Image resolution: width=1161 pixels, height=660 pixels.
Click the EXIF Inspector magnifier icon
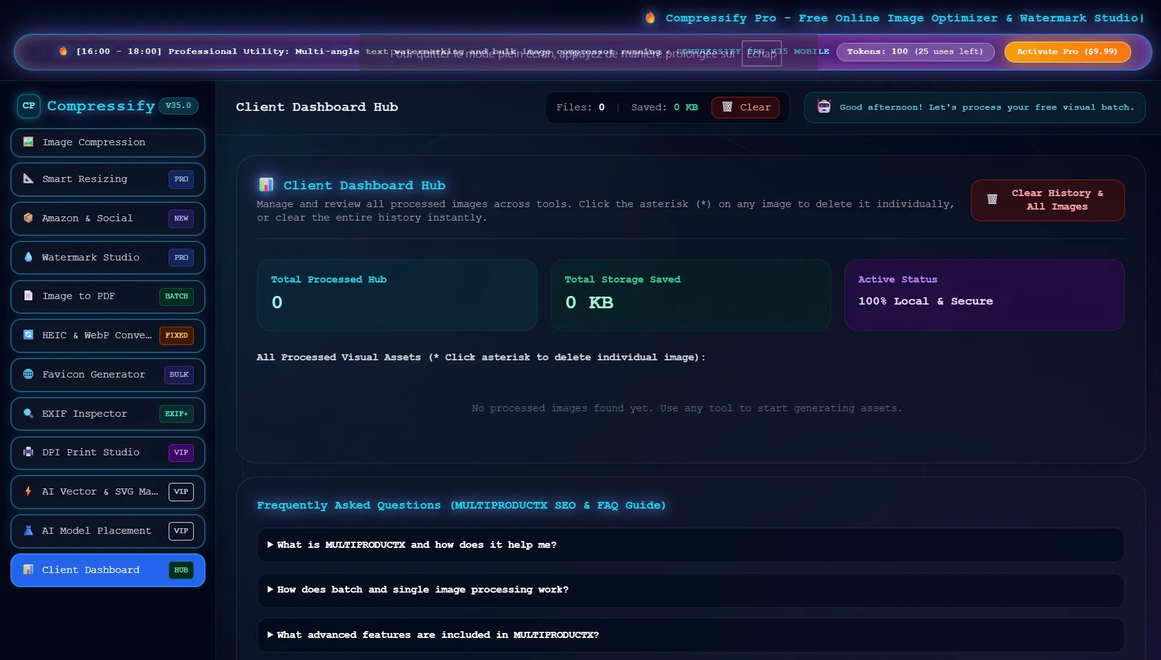[x=28, y=414]
